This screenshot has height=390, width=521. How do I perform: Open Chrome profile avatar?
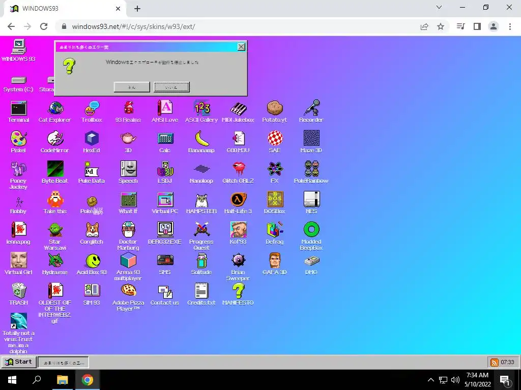tap(494, 26)
